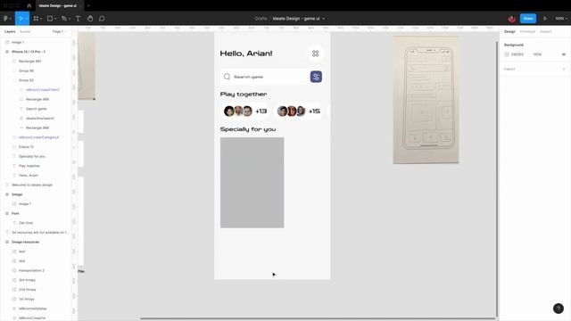Screen dimensions: 571x321
Task: Switch to the Design tab
Action: click(509, 32)
